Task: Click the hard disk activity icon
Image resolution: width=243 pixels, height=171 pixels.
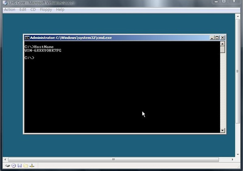Action: point(7,166)
